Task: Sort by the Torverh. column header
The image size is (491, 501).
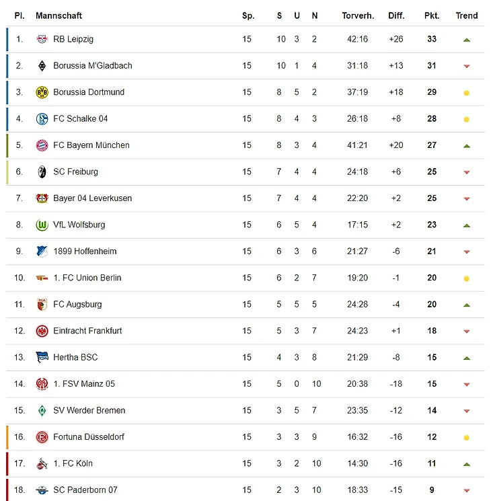Action: [357, 15]
